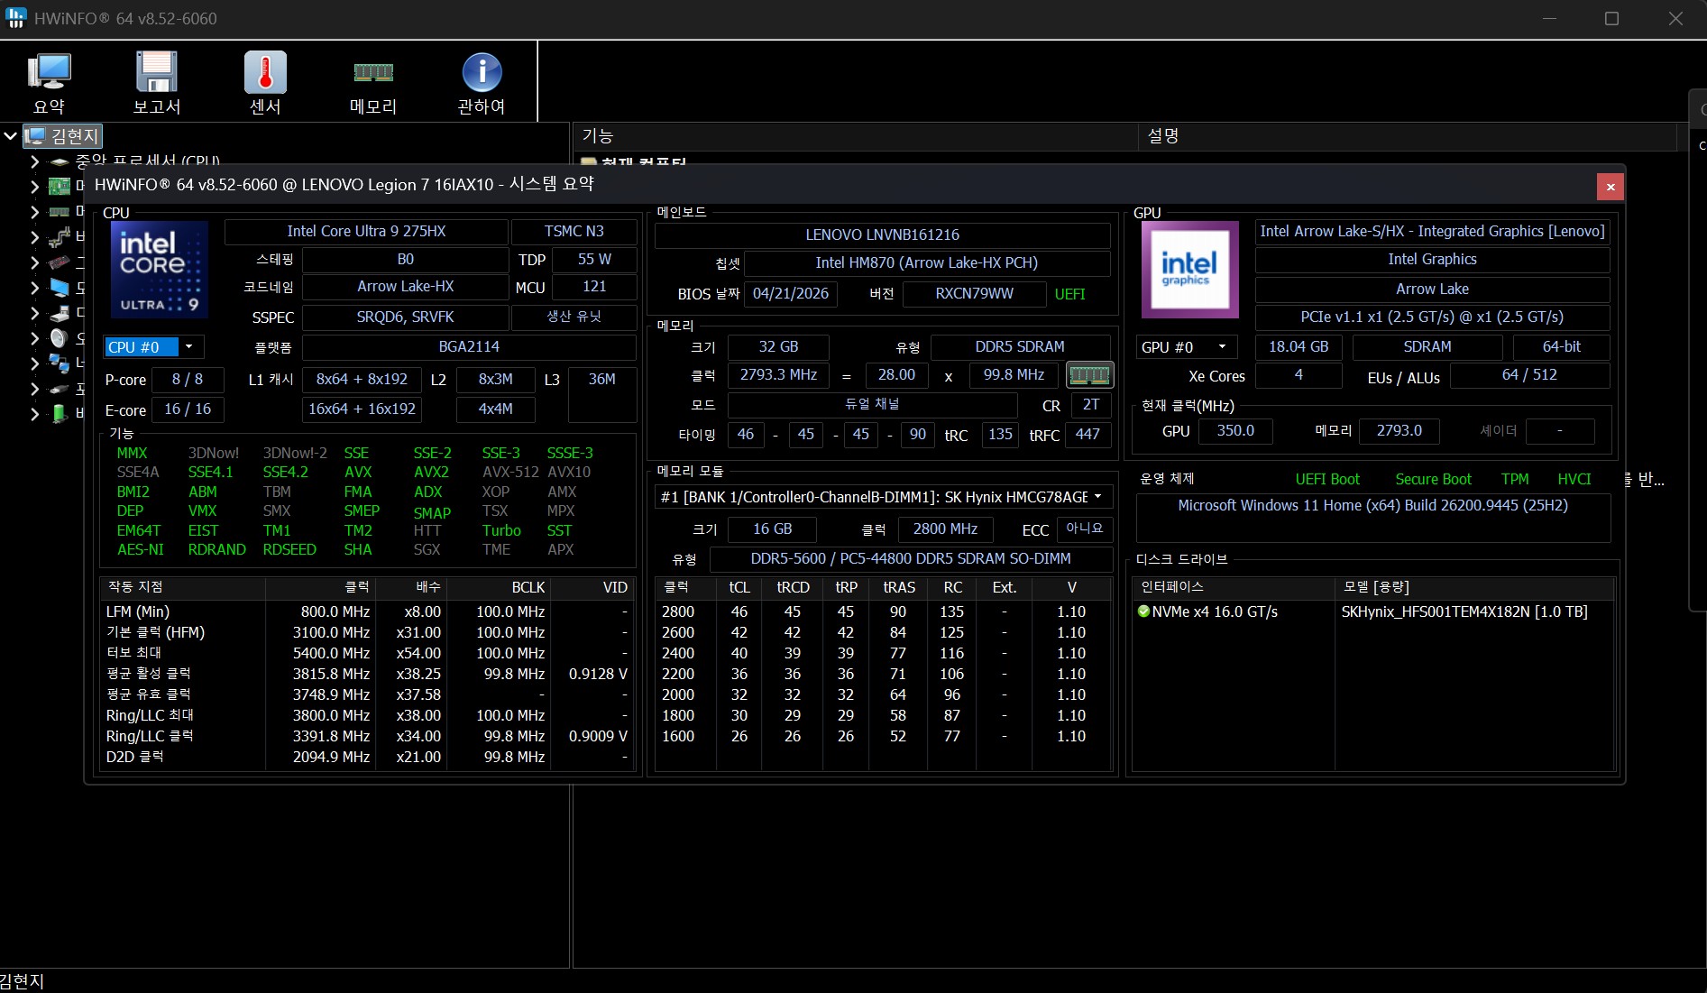
Task: Click the DDR5 SDRAM memory type field
Action: pos(1020,347)
